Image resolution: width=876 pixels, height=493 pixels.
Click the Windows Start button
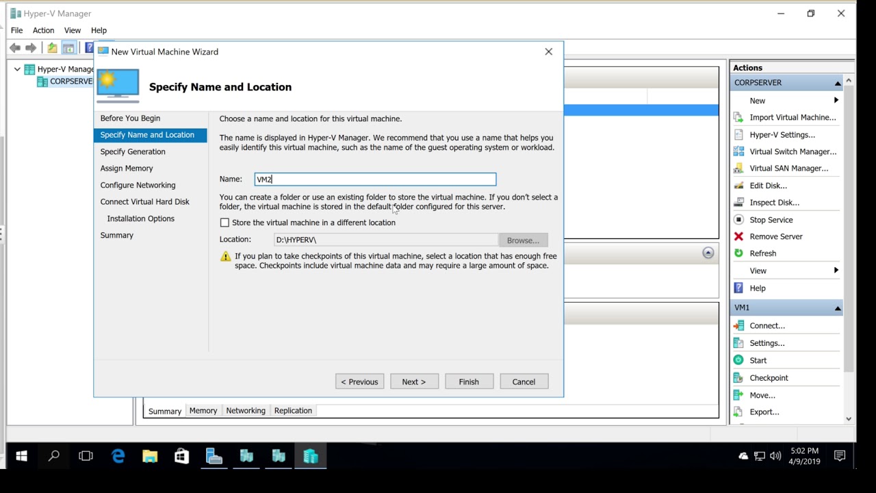(21, 456)
